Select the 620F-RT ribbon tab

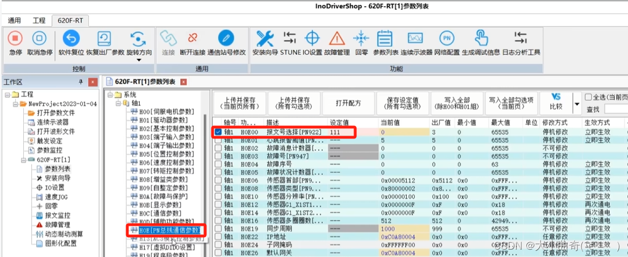click(70, 20)
